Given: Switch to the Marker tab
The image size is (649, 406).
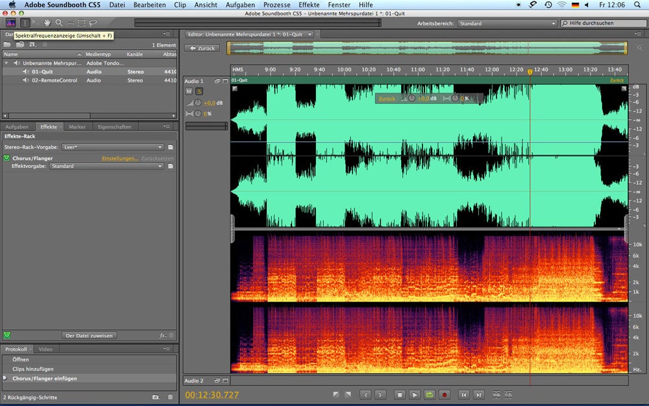Looking at the screenshot, I should point(77,127).
